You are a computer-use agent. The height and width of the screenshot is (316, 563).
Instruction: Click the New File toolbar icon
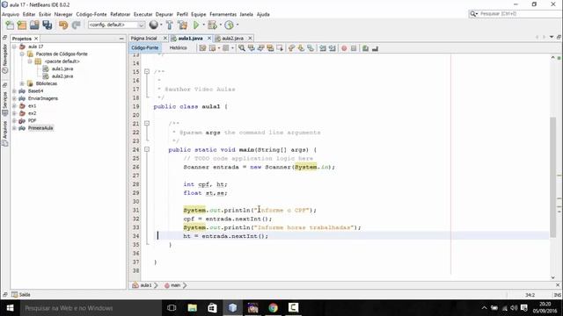[x=10, y=25]
